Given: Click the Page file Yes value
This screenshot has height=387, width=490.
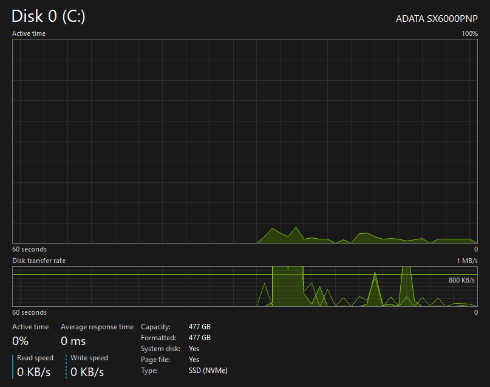Looking at the screenshot, I should pos(194,360).
